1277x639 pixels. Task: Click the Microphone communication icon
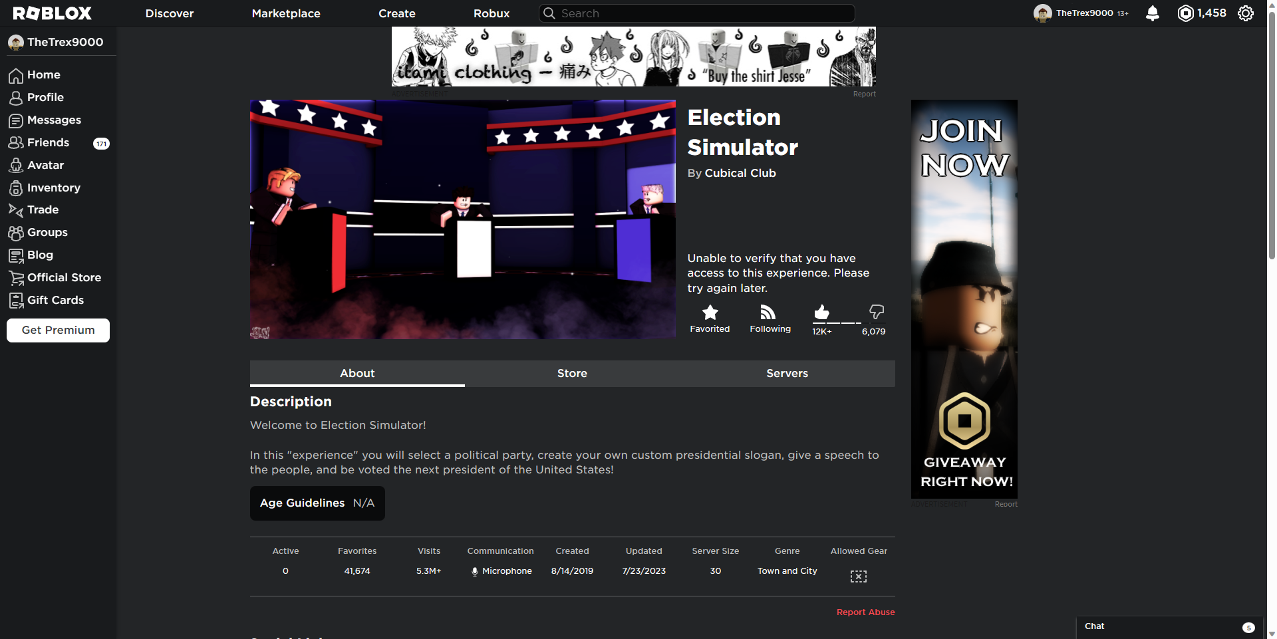click(x=475, y=571)
